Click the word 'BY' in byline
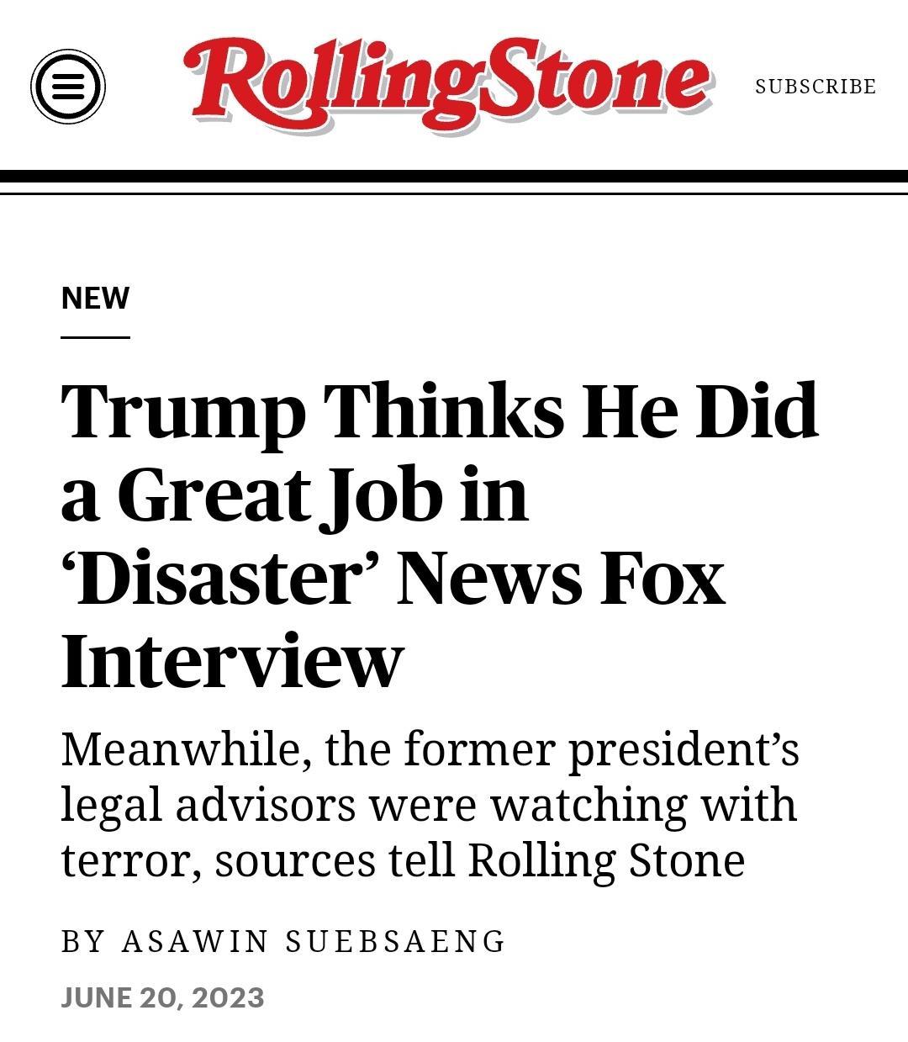908x1042 pixels. pos(82,941)
